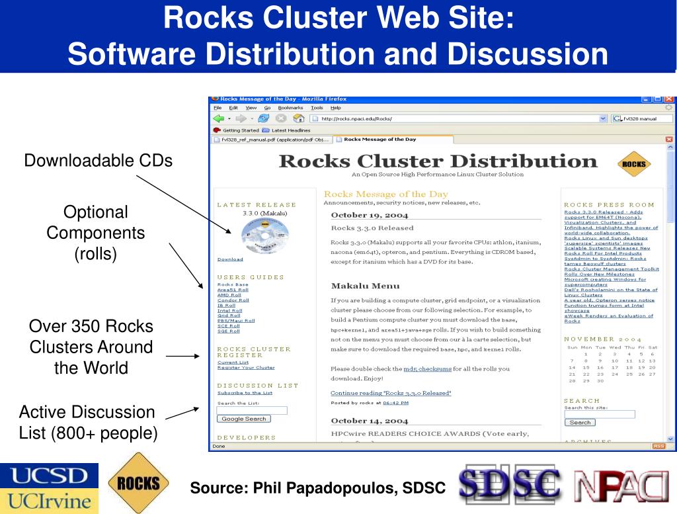The height and width of the screenshot is (514, 677).
Task: Open the AMD Roll guide link
Action: point(229,295)
